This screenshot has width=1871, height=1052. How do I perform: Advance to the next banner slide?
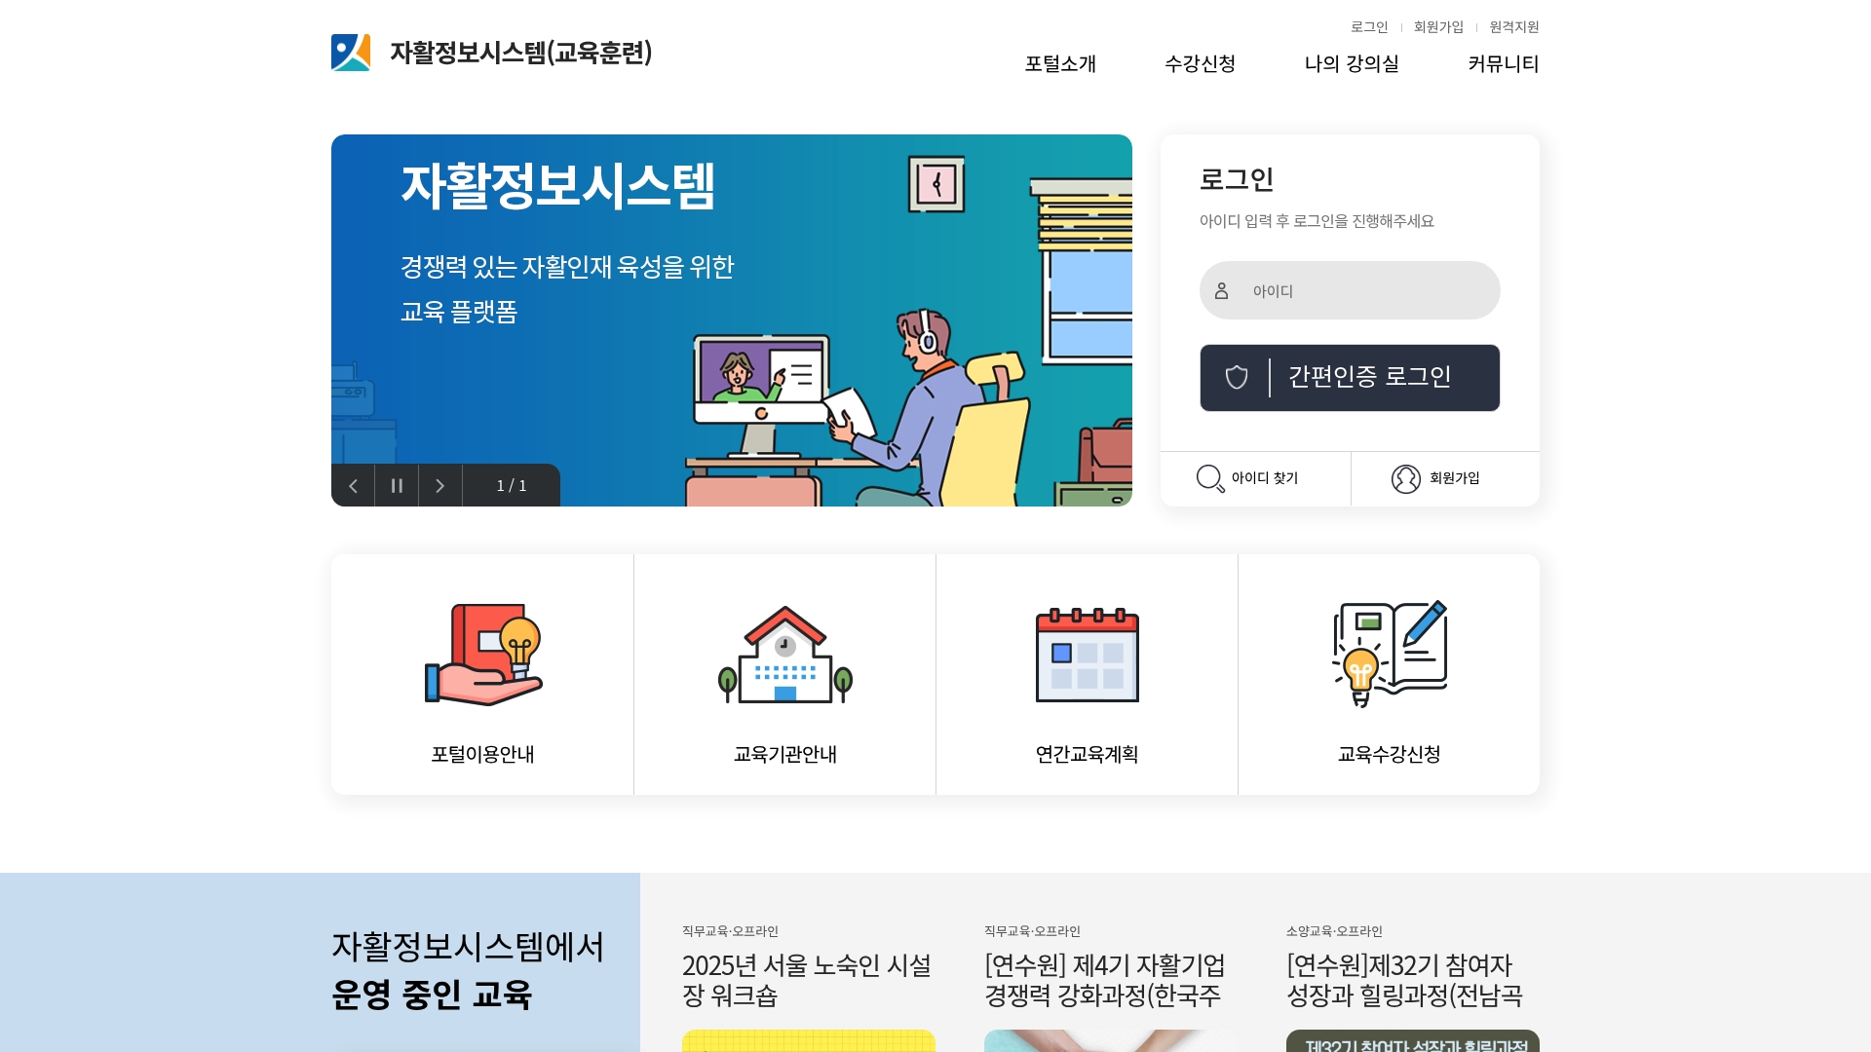click(440, 485)
